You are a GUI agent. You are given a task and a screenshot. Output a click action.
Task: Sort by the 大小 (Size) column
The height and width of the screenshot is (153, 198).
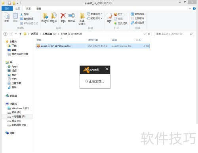pos(138,40)
